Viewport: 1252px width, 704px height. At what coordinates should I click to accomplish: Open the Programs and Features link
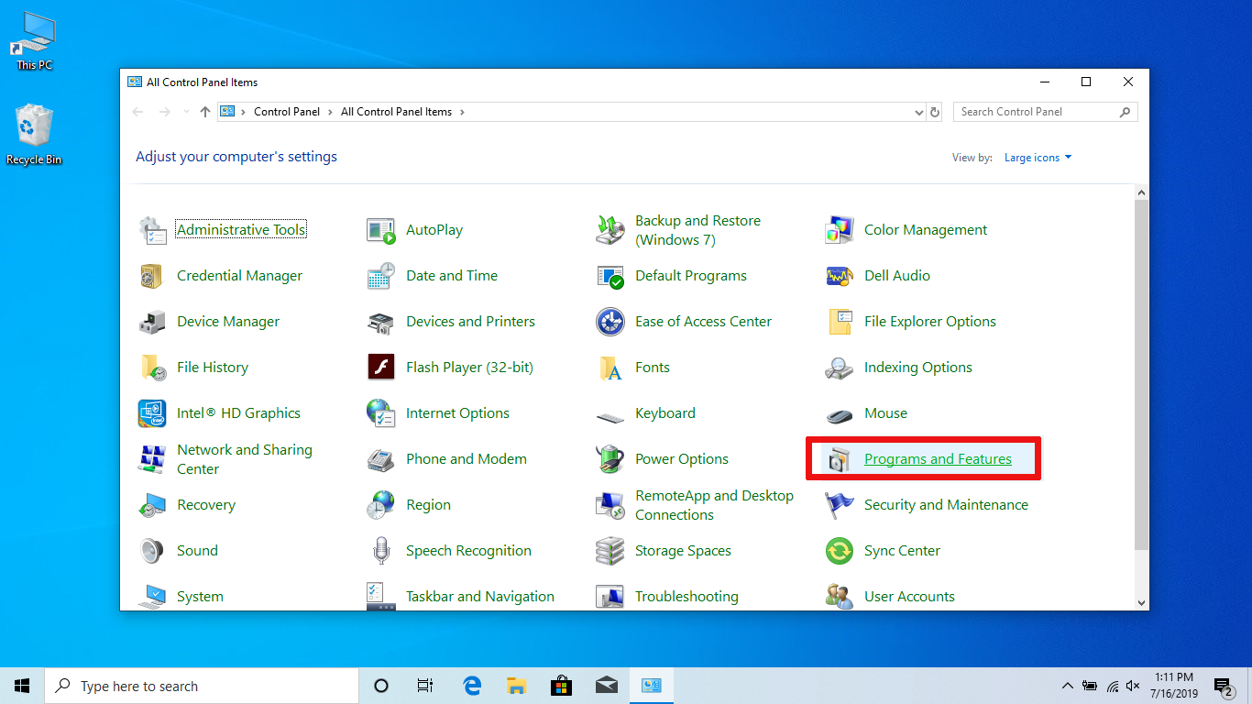[x=938, y=459]
